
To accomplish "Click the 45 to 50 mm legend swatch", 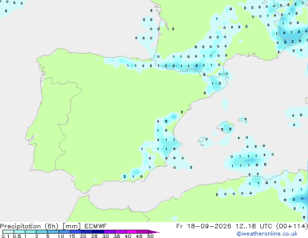I will click(143, 232).
